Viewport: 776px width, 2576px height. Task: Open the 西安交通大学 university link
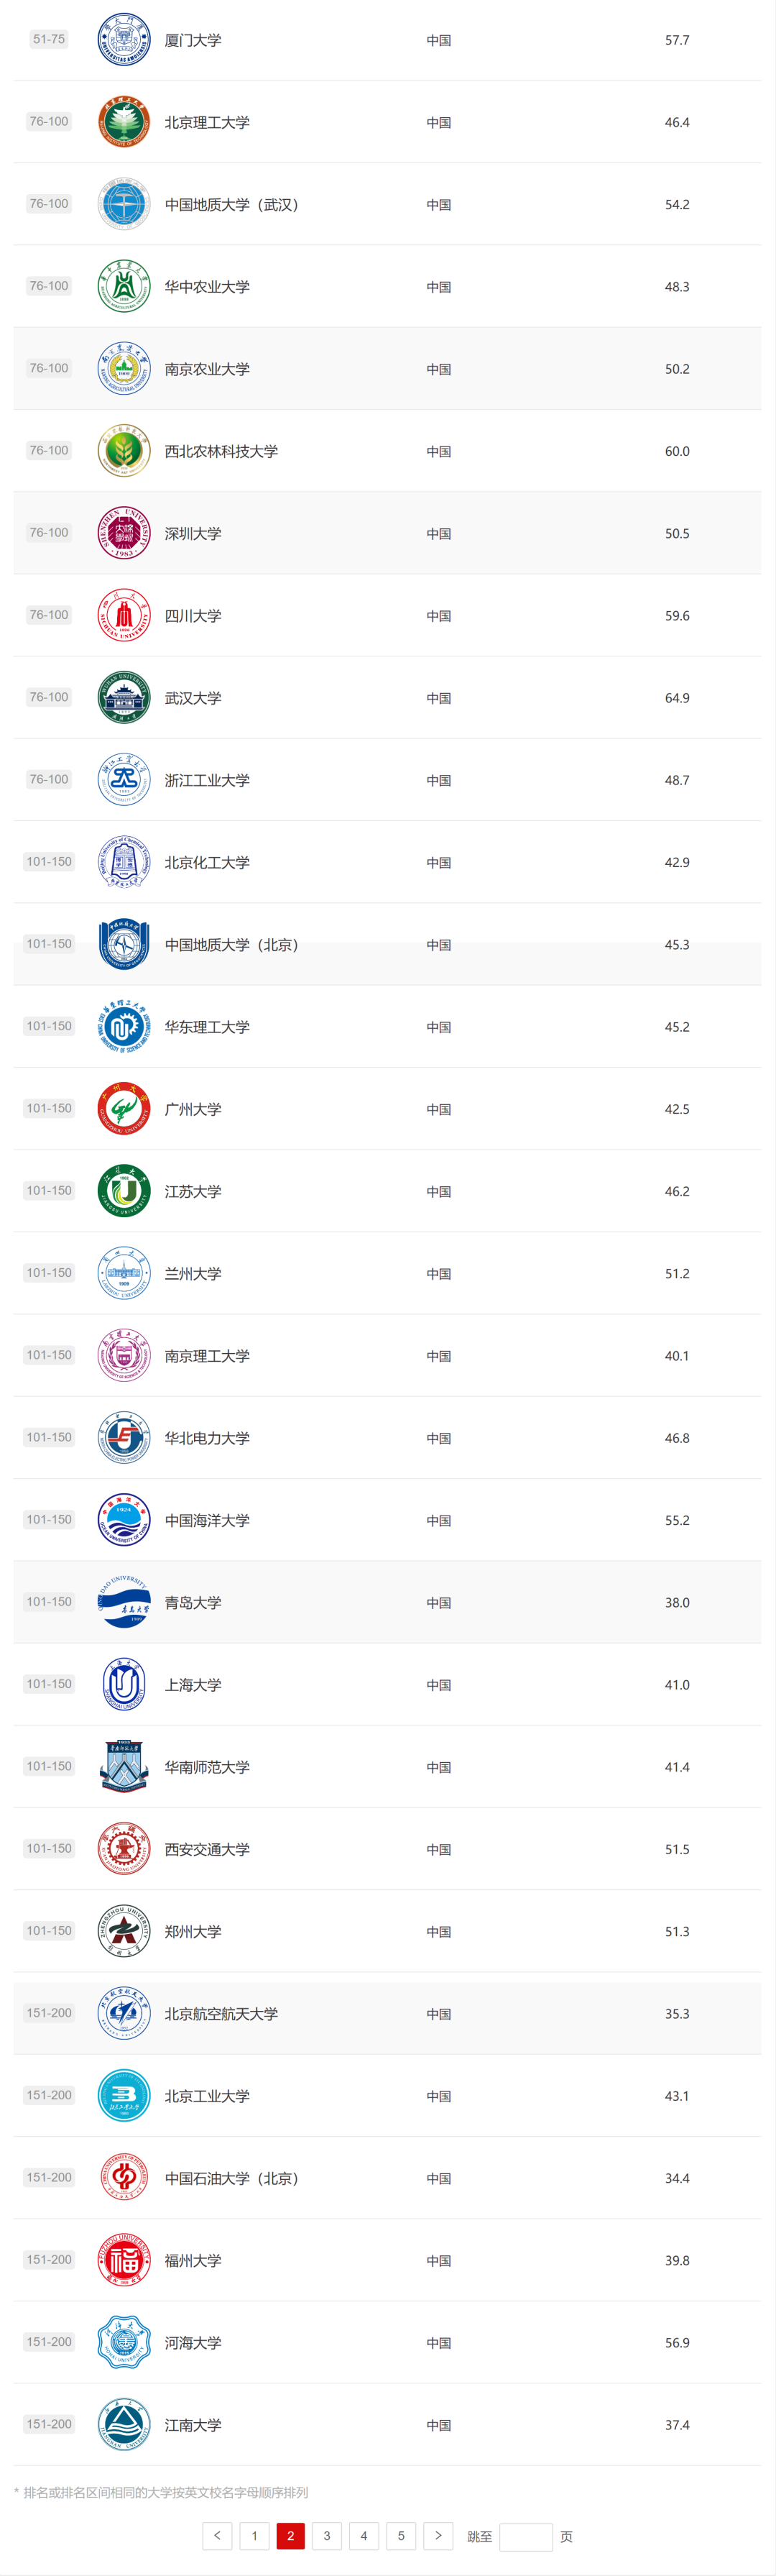pyautogui.click(x=207, y=1849)
